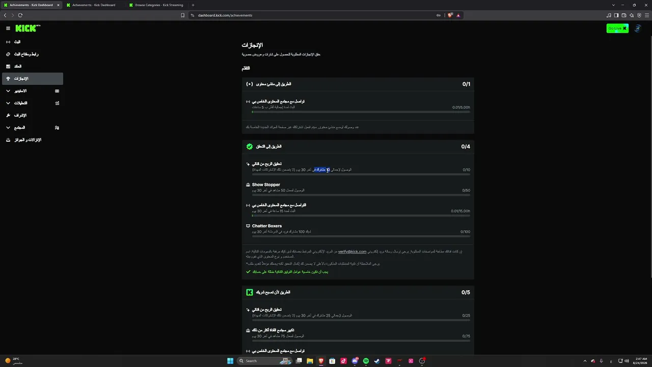Click the 0.01/15.00h progress value

point(460,211)
